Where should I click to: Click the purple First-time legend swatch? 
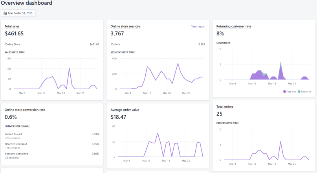284,92
